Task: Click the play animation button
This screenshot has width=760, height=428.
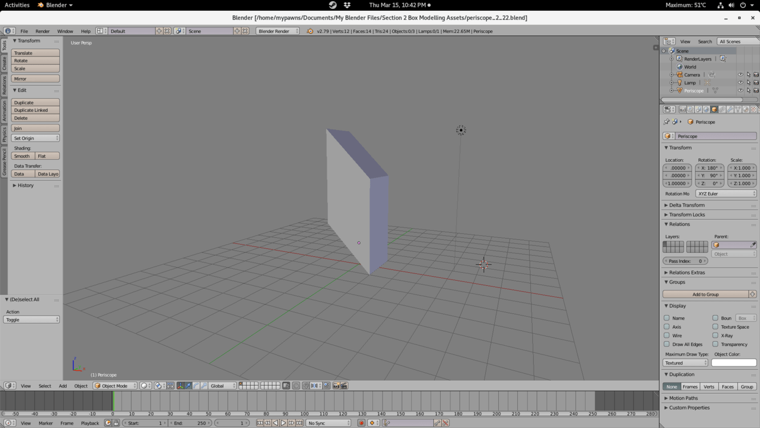Action: 283,423
